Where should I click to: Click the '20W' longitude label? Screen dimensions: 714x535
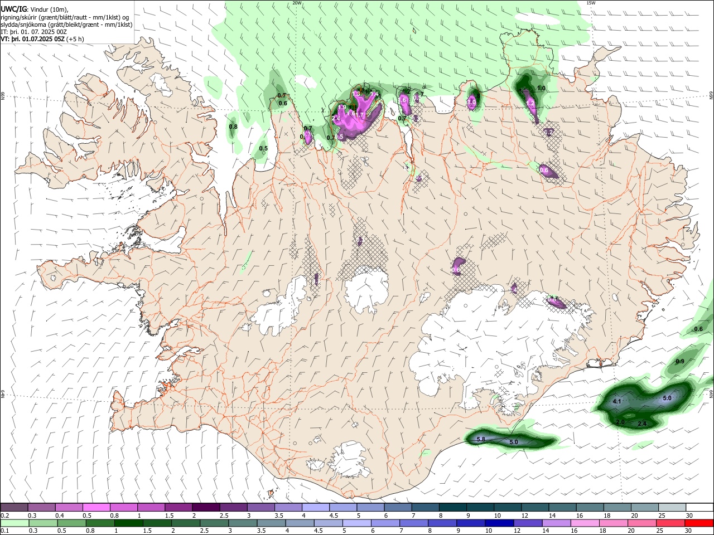pos(297,3)
